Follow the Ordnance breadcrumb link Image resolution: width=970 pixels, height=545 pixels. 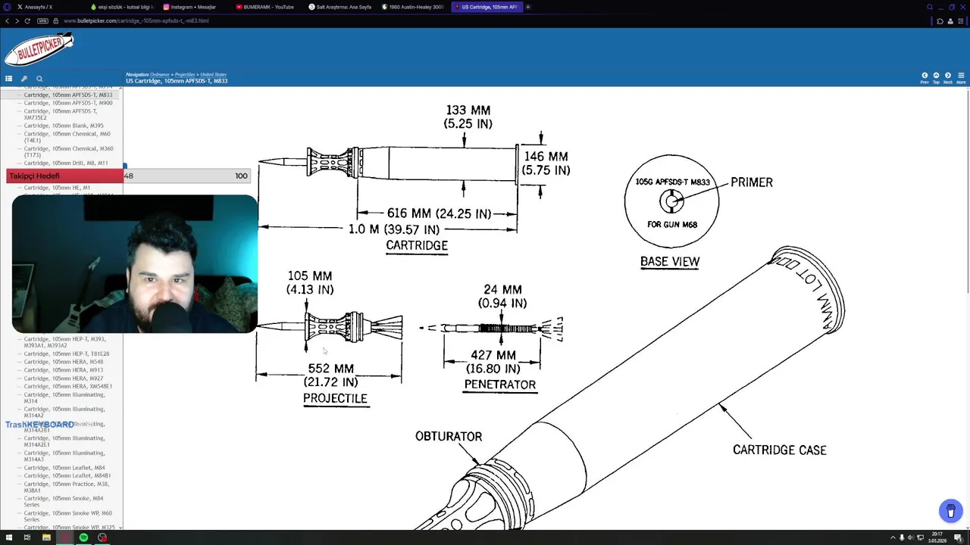(x=160, y=75)
